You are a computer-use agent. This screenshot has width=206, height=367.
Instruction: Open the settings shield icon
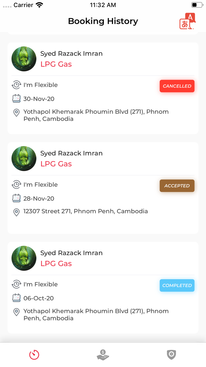pos(171,355)
